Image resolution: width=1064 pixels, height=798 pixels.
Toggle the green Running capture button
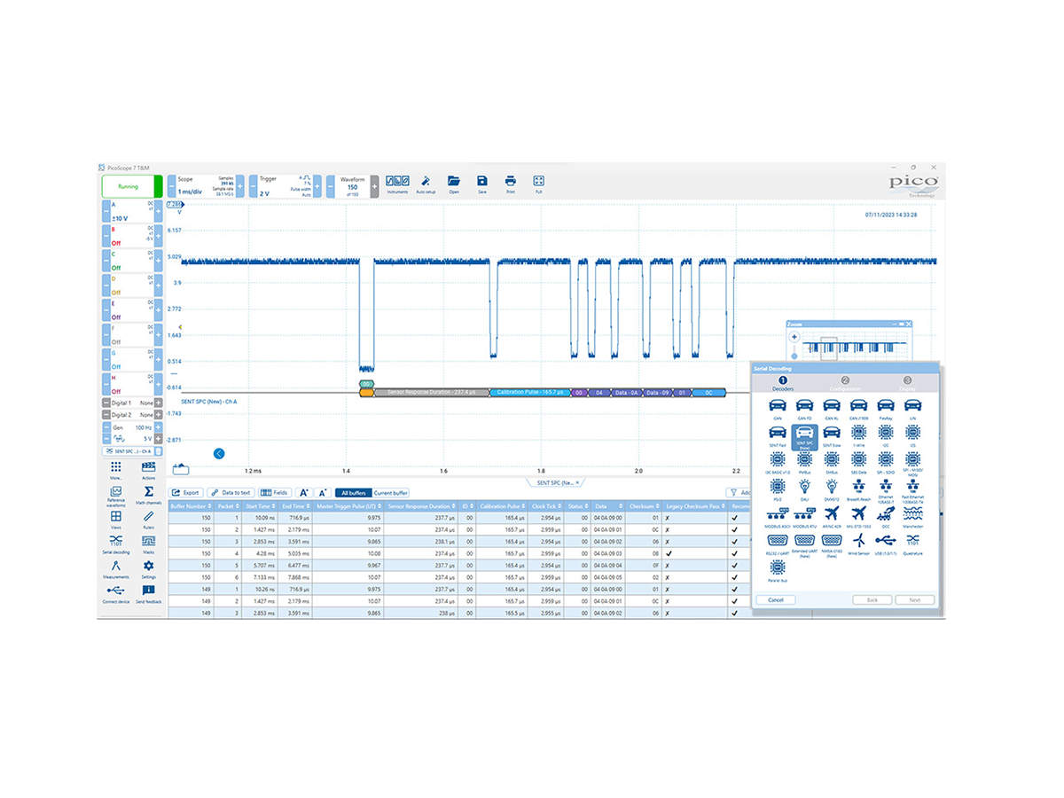(129, 187)
